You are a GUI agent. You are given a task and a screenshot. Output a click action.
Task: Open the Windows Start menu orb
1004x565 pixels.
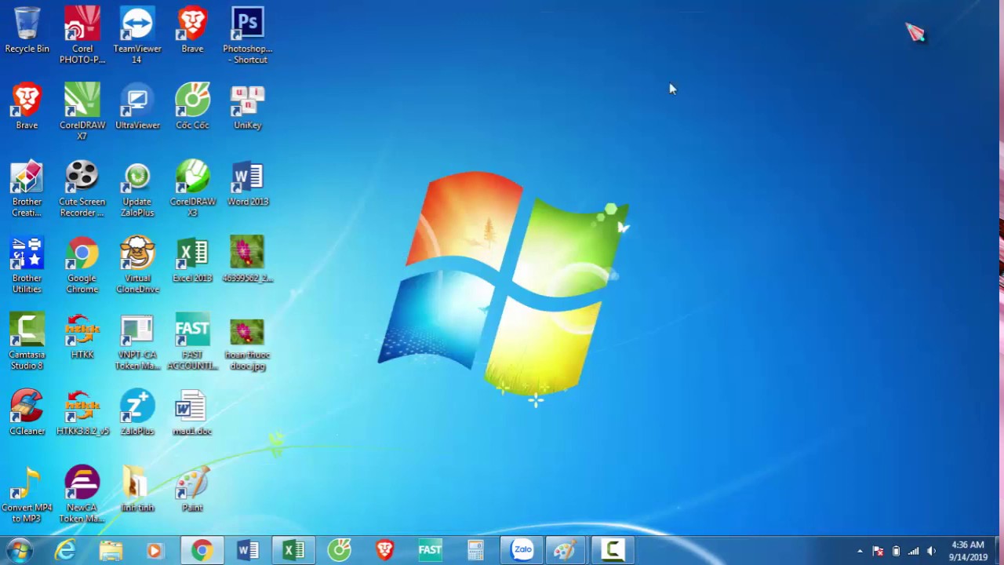19,550
